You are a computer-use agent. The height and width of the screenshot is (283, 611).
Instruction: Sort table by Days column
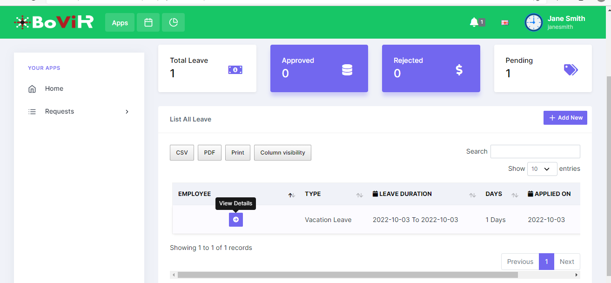[515, 195]
